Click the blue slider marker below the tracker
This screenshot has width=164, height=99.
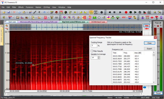[x=144, y=87]
